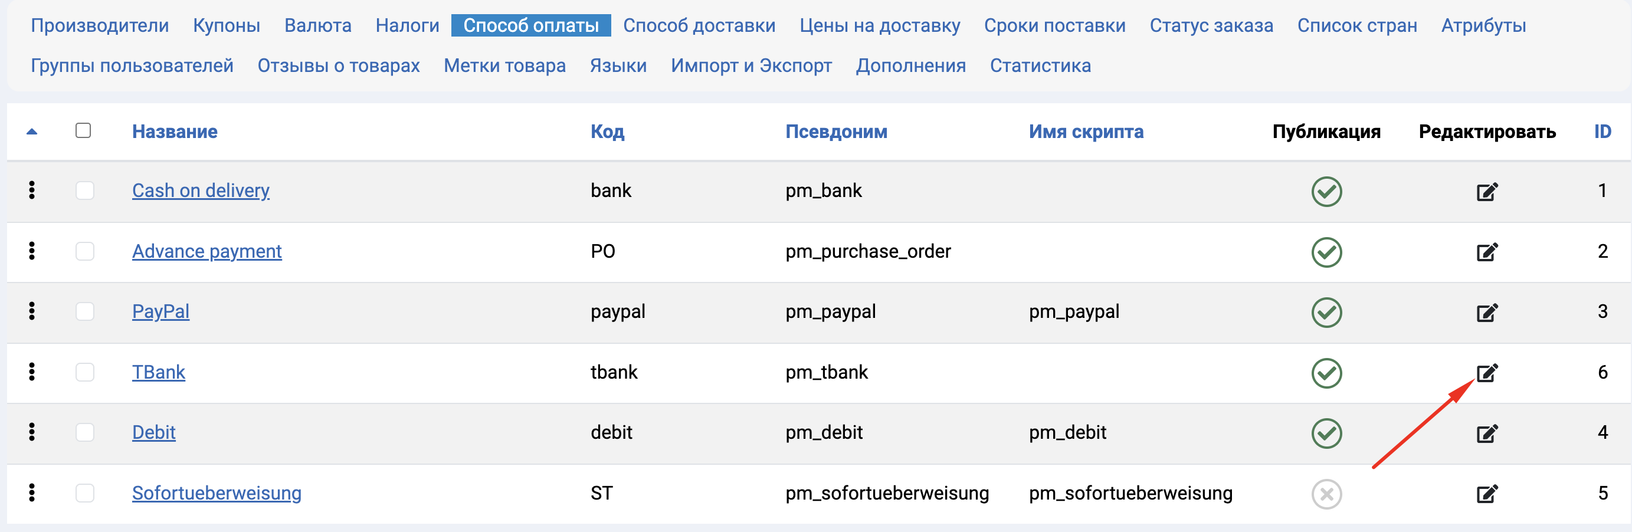This screenshot has width=1632, height=532.
Task: Open the Статус заказа menu item
Action: pyautogui.click(x=1211, y=25)
